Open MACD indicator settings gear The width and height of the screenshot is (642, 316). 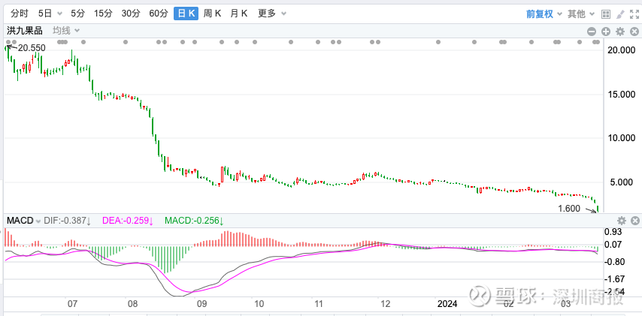pos(622,221)
